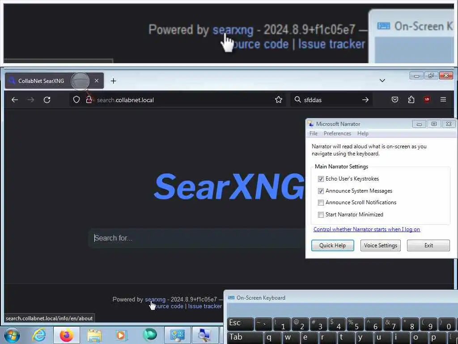The height and width of the screenshot is (344, 458).
Task: Click the search magnifier icon in search box
Action: (297, 100)
